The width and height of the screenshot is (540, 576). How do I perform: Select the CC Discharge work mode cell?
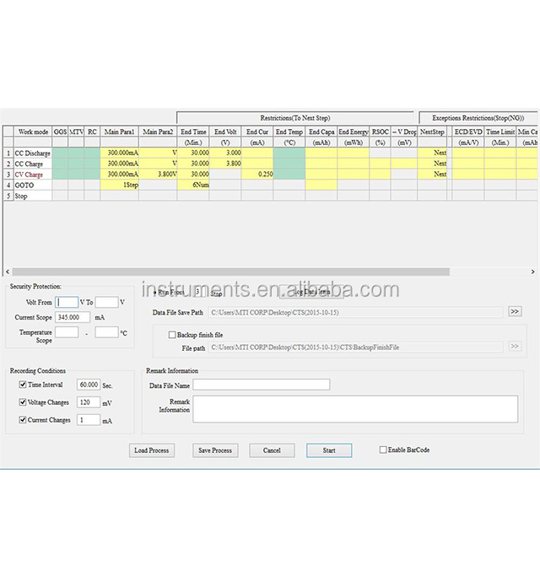point(32,153)
